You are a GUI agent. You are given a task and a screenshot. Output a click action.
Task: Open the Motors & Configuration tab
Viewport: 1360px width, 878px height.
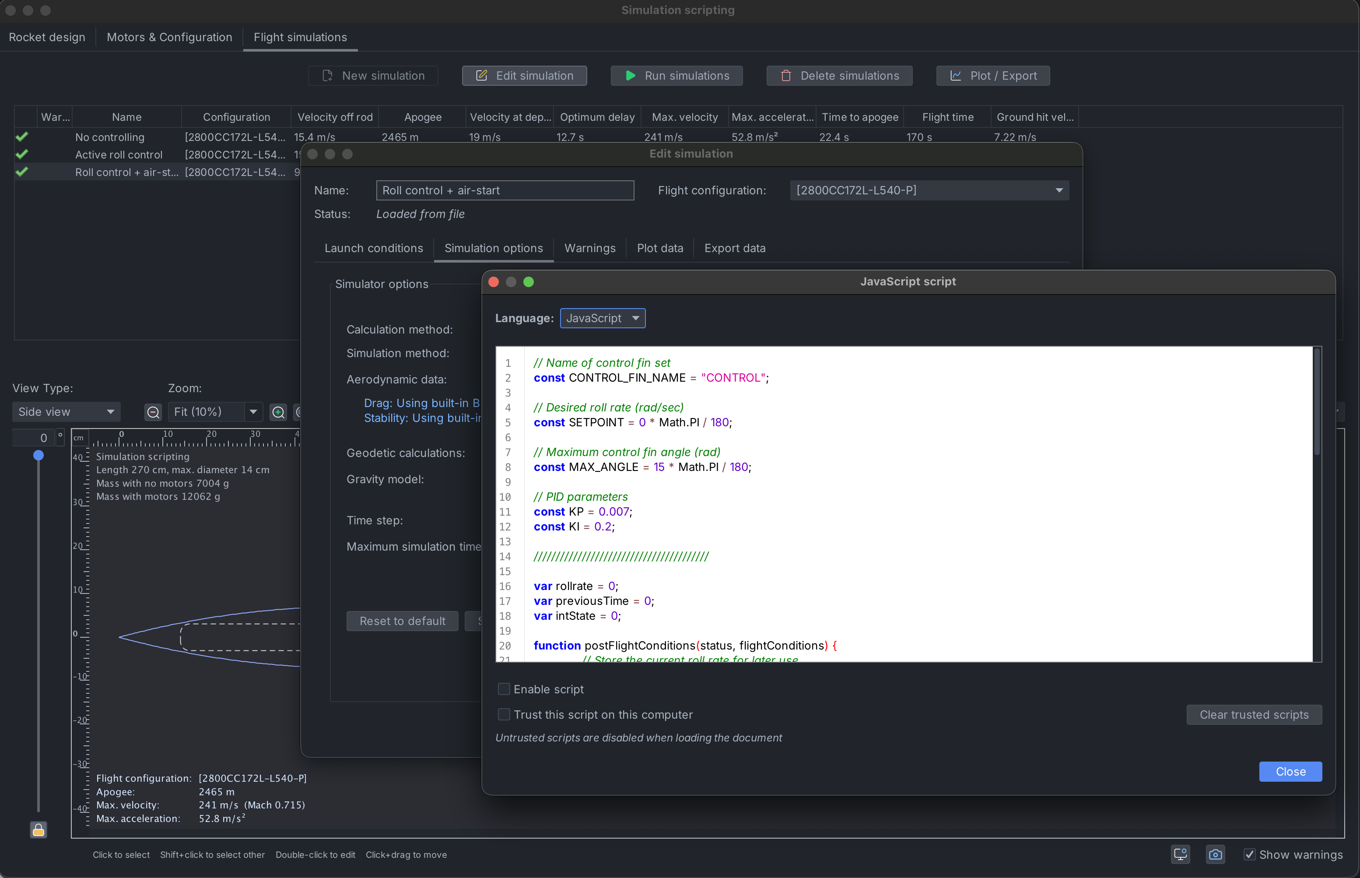click(x=169, y=37)
